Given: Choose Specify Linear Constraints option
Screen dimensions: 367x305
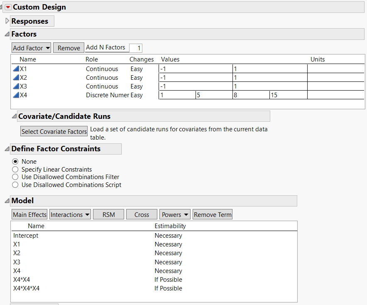Looking at the screenshot, I should 15,170.
